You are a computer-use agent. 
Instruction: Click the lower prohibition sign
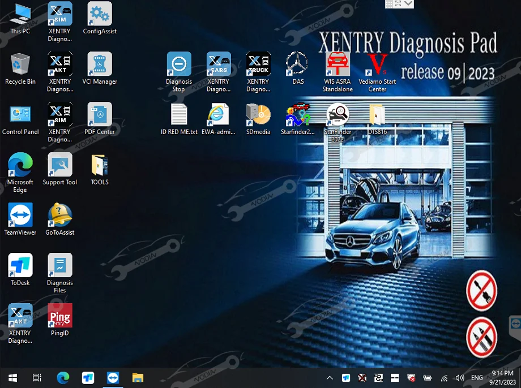tap(481, 337)
